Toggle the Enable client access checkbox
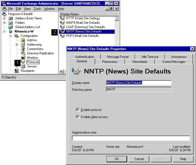Screen dimensions: 196x165 click(78, 117)
